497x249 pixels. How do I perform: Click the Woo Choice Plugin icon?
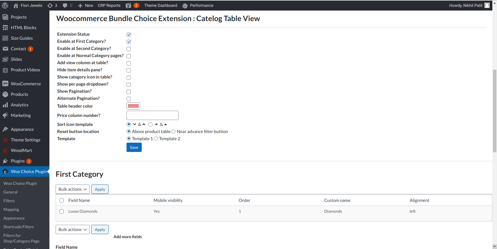tap(5, 172)
